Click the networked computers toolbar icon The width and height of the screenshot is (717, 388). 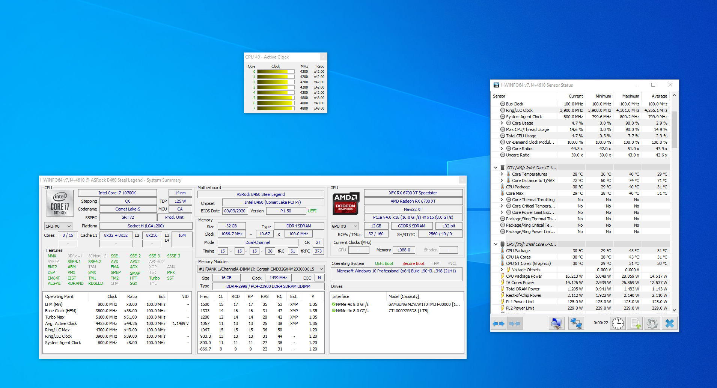click(x=576, y=323)
